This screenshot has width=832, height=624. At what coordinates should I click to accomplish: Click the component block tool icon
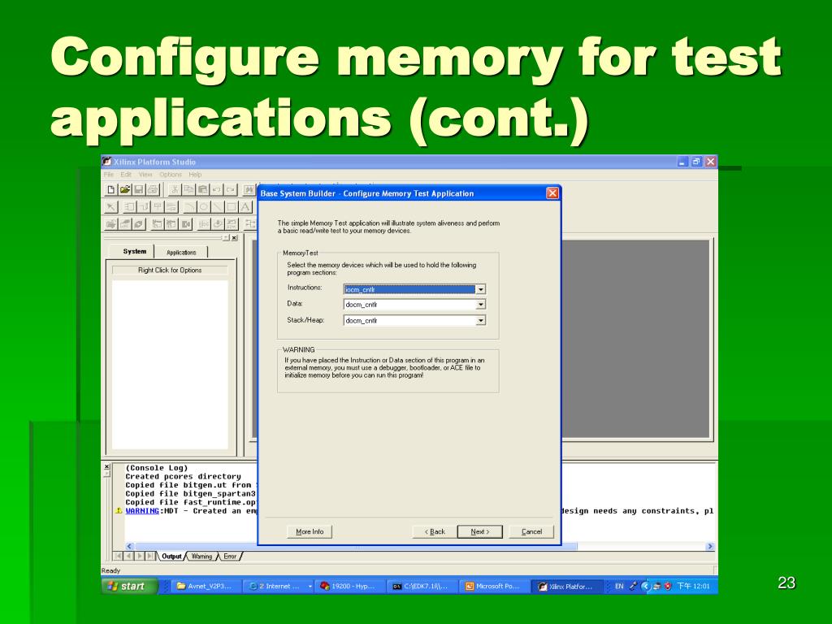pyautogui.click(x=129, y=207)
